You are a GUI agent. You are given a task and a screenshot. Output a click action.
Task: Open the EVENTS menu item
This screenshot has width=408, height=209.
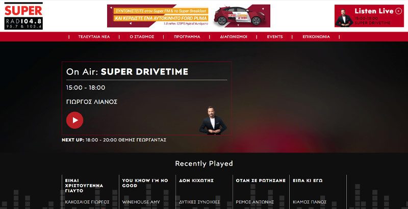275,37
